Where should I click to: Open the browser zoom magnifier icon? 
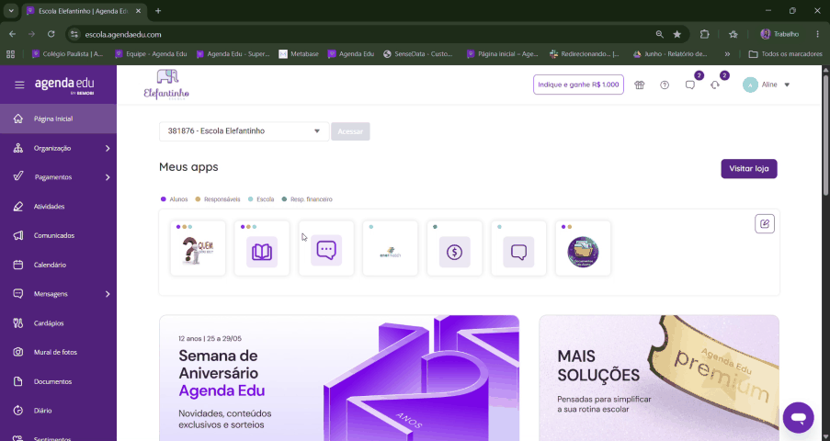point(660,34)
